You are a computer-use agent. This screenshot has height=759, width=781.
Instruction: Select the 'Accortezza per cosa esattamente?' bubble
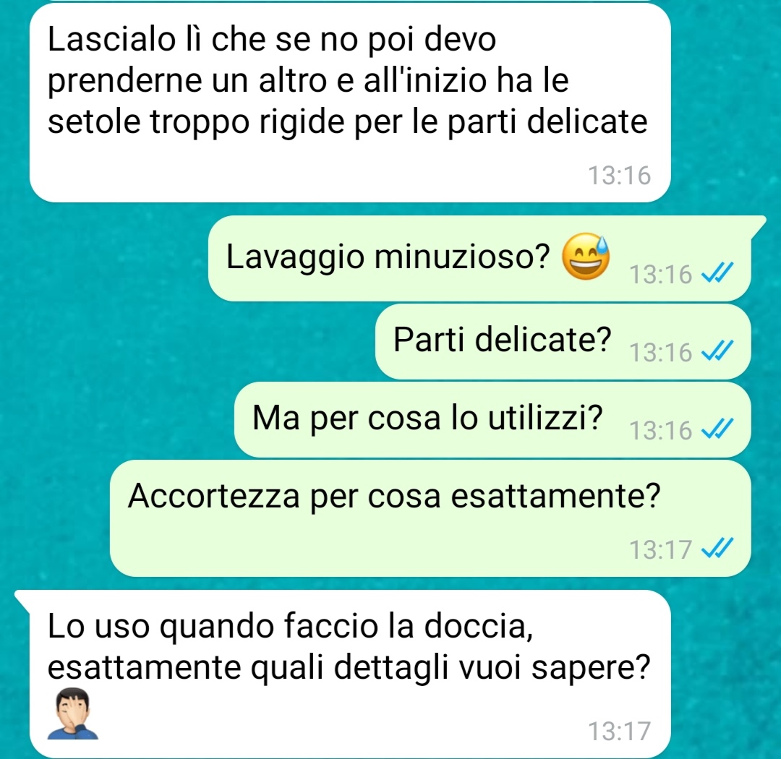pos(430,518)
